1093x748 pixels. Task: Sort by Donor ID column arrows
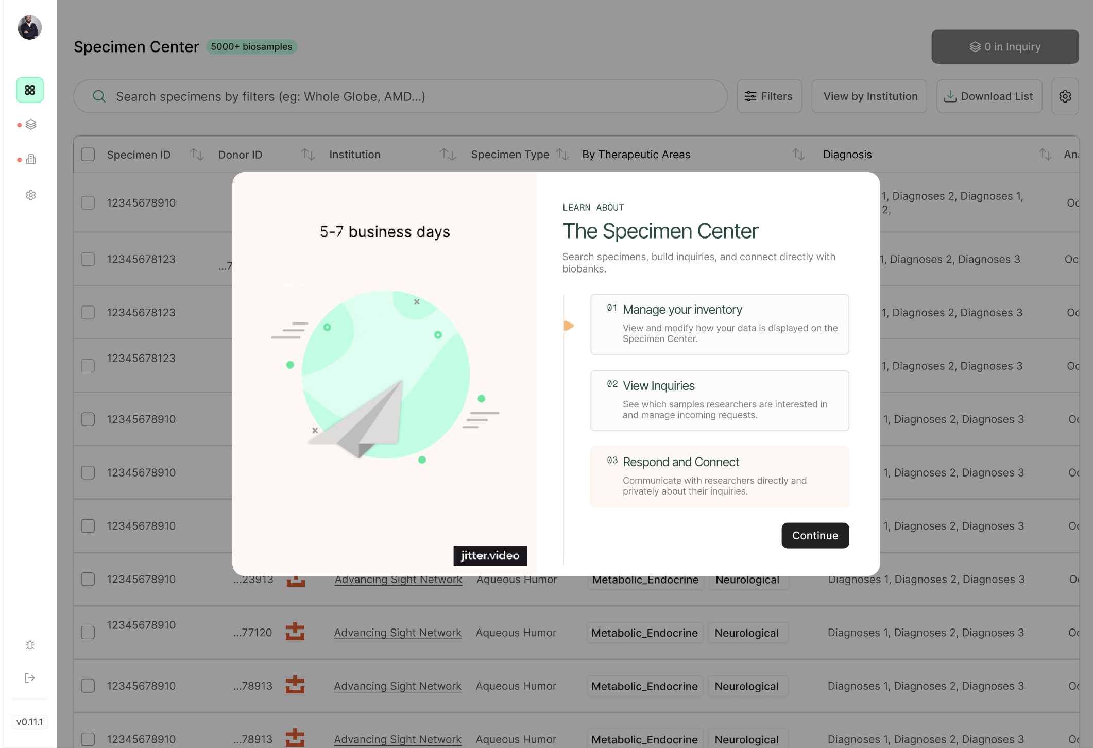[308, 154]
